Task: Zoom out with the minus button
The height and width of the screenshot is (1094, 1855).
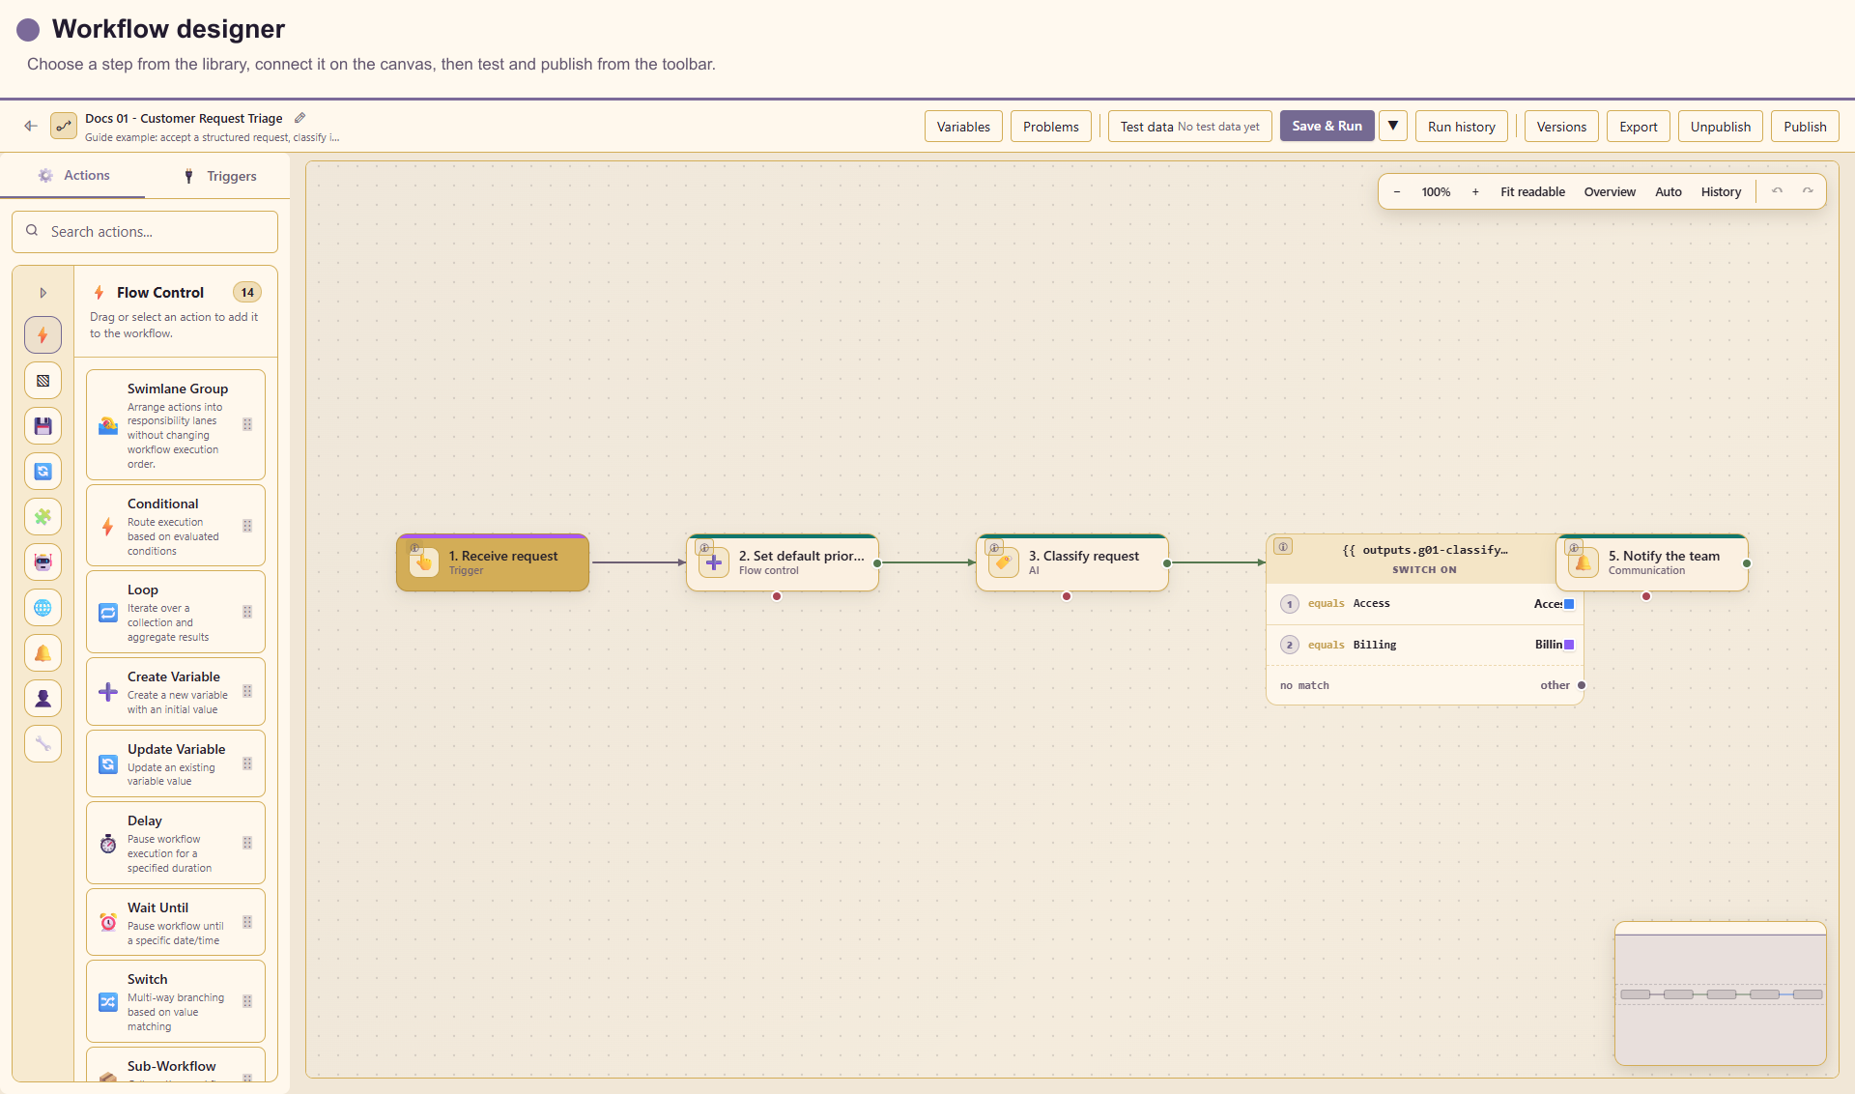Action: 1397,191
